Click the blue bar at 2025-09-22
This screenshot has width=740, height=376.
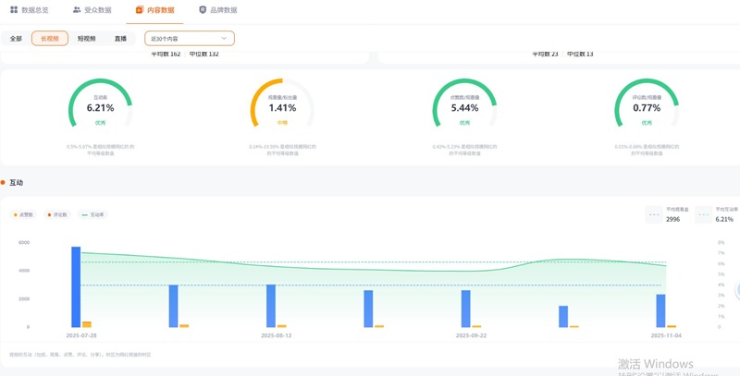466,309
